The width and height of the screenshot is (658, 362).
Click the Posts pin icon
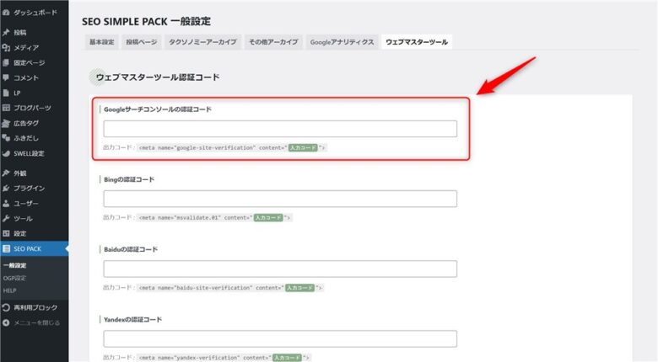[6, 32]
